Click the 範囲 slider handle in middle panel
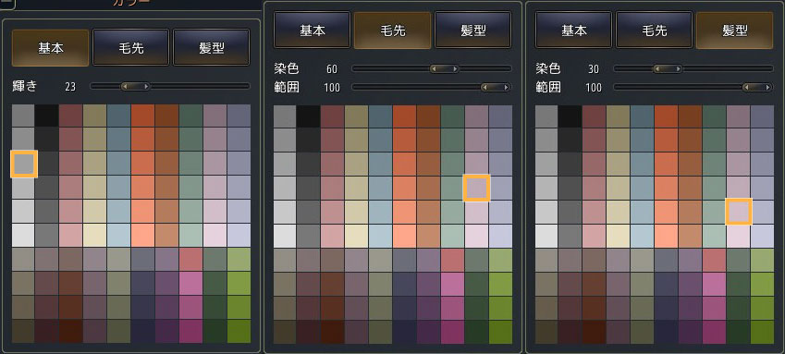 pyautogui.click(x=495, y=87)
